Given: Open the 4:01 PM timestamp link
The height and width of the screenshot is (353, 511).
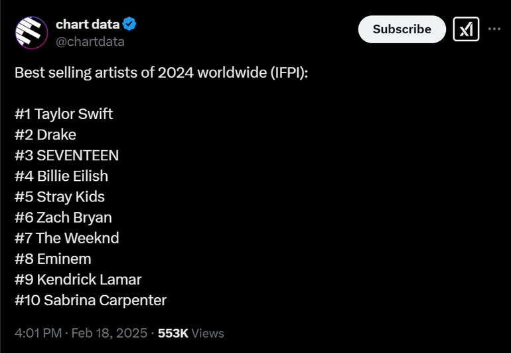Looking at the screenshot, I should tap(37, 333).
